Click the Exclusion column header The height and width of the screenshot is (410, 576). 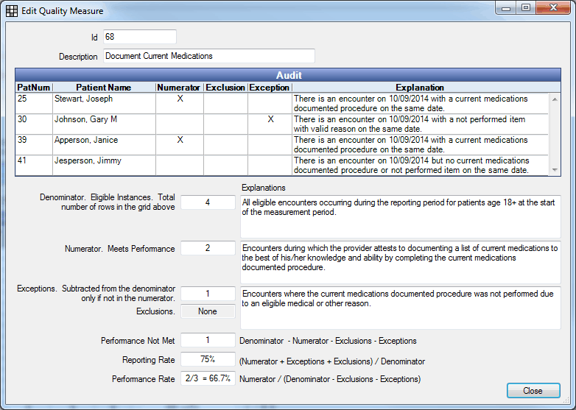click(225, 88)
